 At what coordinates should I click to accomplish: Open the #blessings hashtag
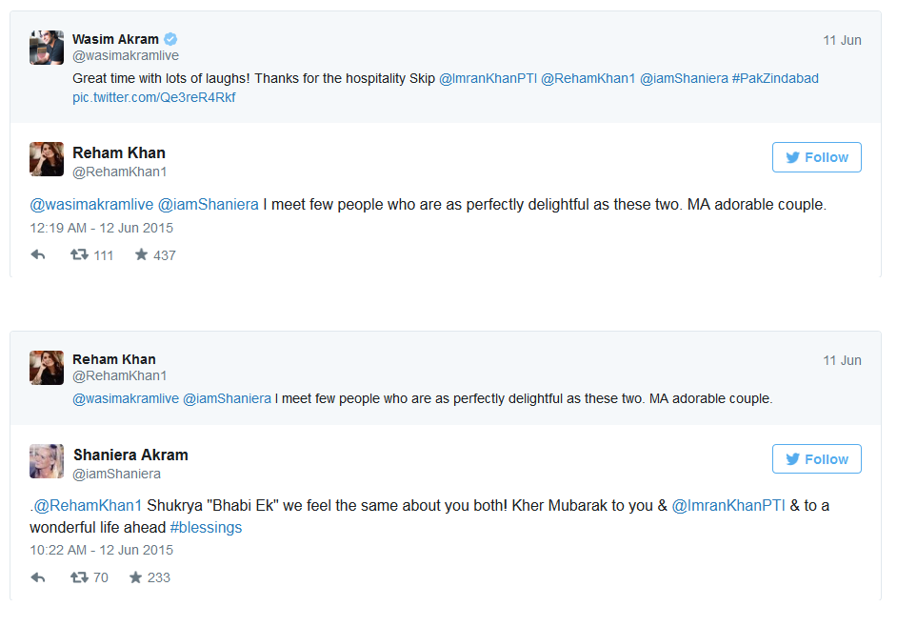tap(206, 527)
